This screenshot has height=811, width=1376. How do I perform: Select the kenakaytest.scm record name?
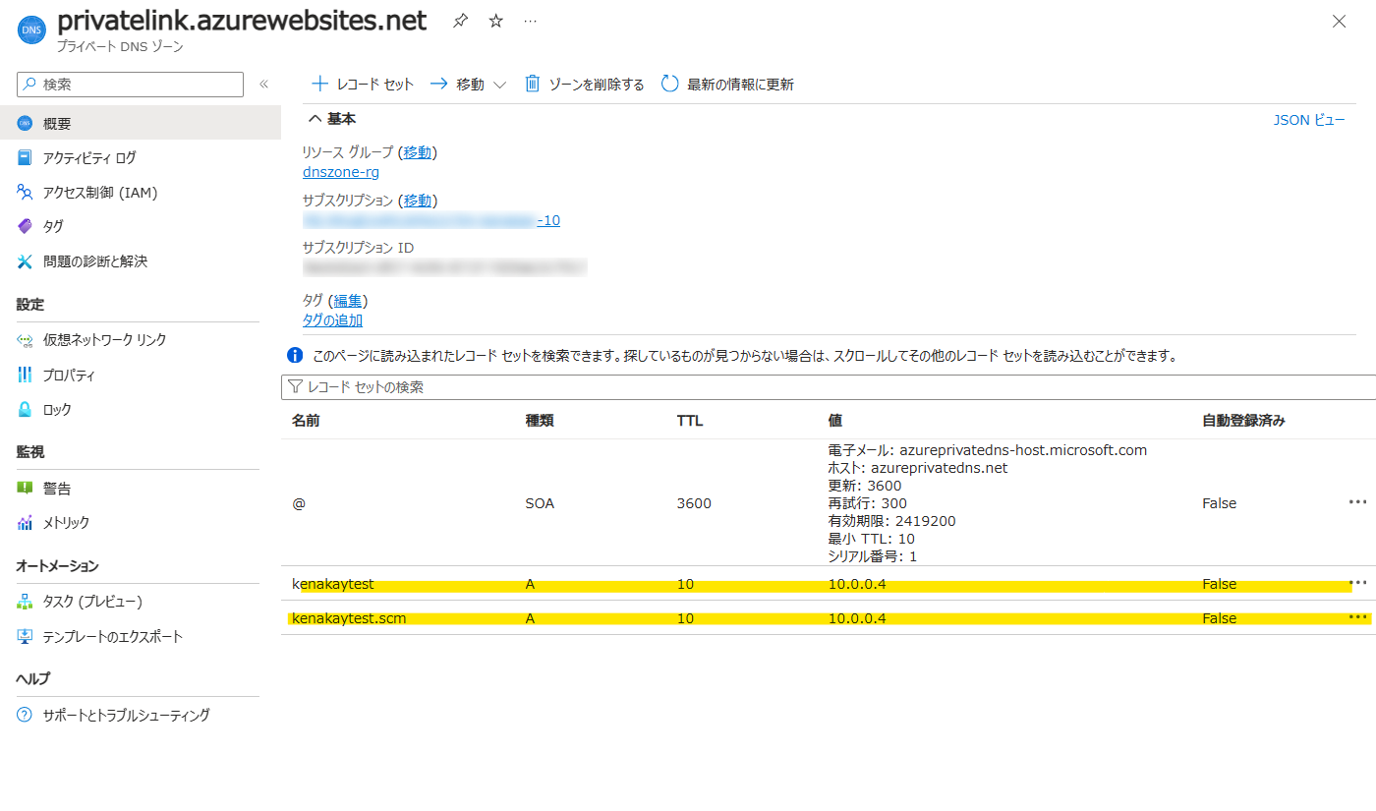click(349, 618)
